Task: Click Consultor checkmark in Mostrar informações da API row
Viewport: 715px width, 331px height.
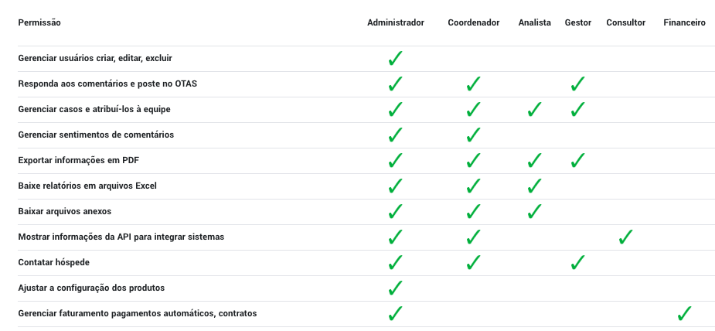Action: point(625,237)
